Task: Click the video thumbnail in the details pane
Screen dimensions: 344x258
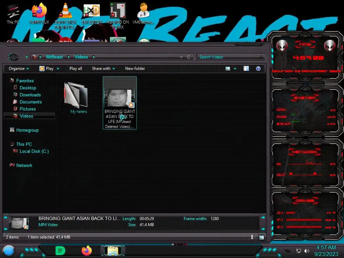Action: pyautogui.click(x=19, y=223)
